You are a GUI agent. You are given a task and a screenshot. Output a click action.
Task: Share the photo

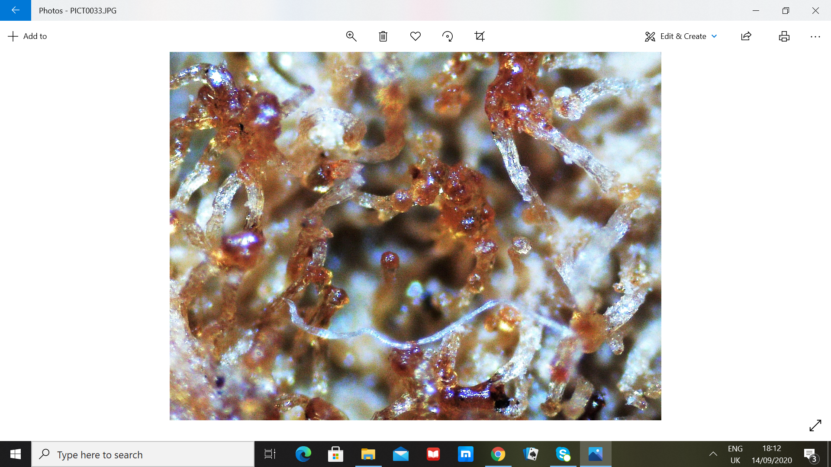(x=746, y=36)
